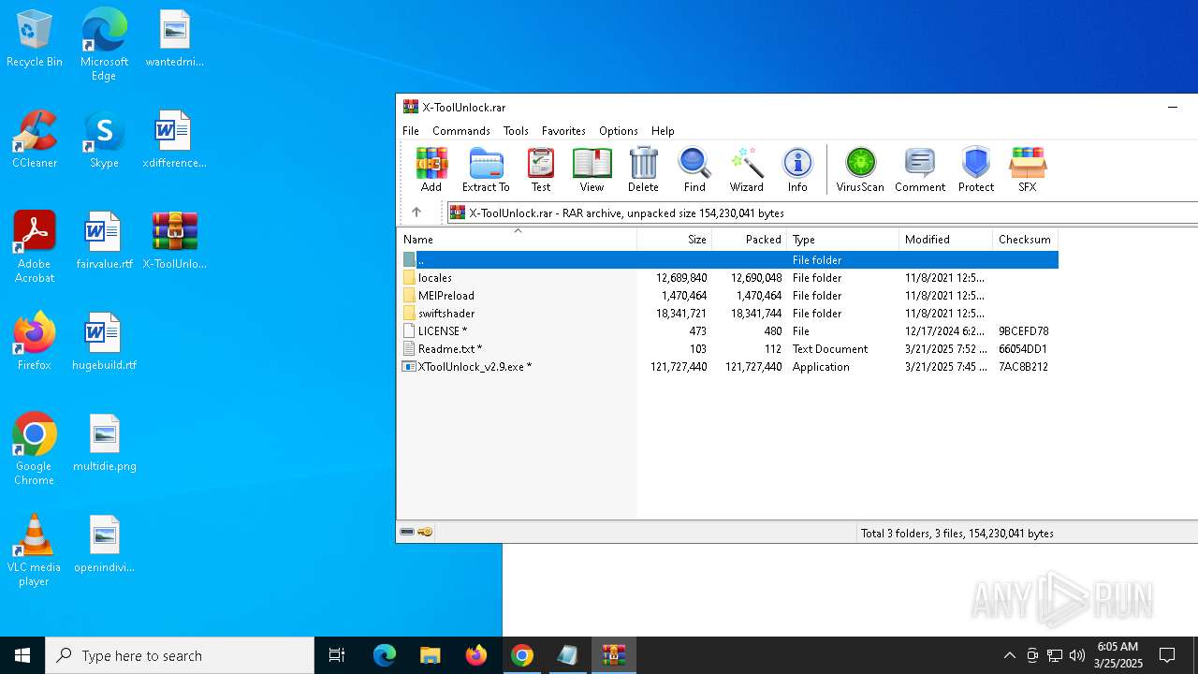The width and height of the screenshot is (1198, 674).
Task: Launch the Wizard tool
Action: click(746, 169)
